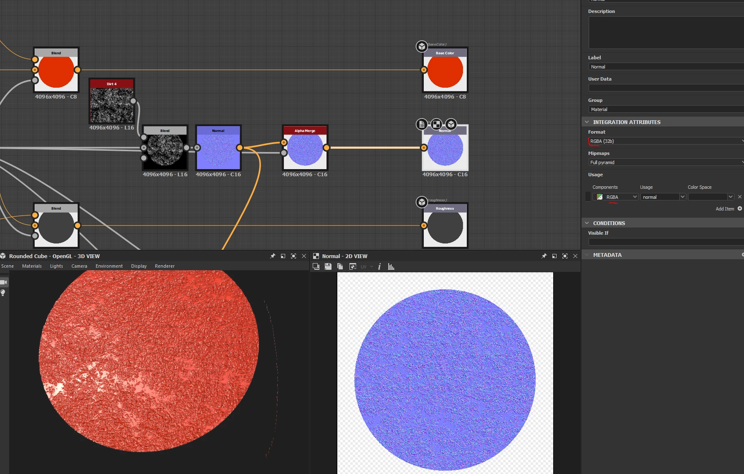744x474 pixels.
Task: Open the Materials menu in 3D view
Action: 32,266
